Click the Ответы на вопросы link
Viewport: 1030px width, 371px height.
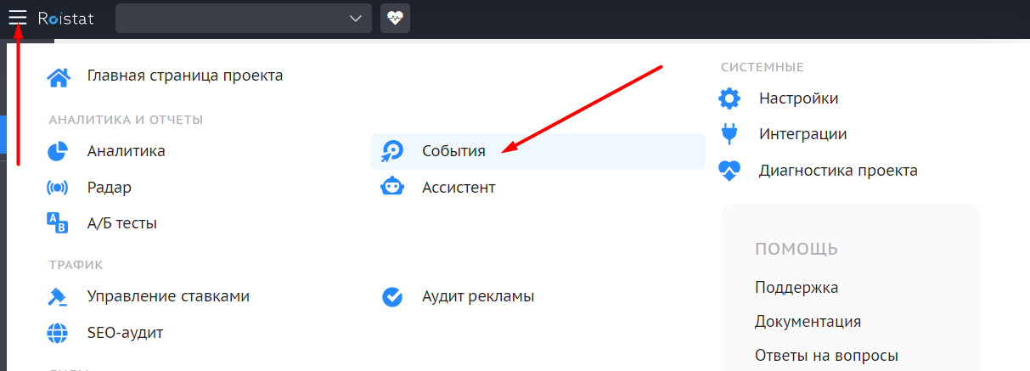tap(826, 356)
